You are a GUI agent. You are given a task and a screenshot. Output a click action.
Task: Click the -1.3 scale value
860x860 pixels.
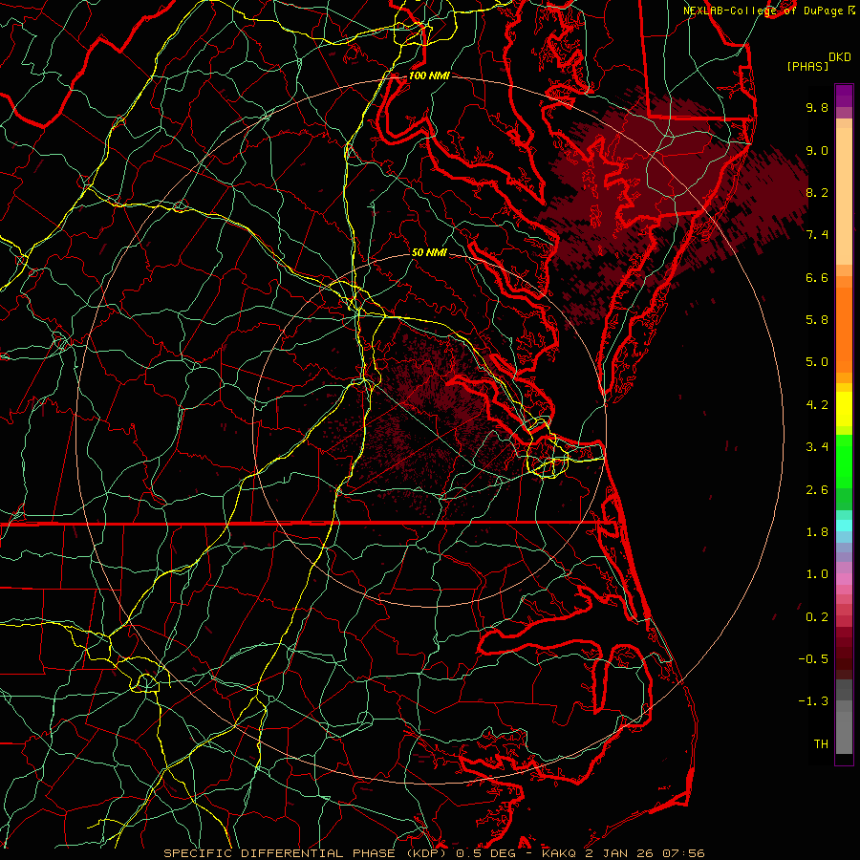tap(813, 701)
